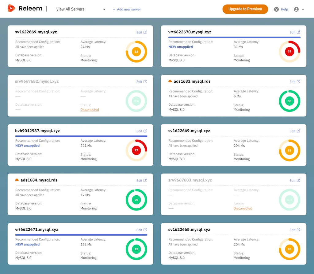Screen dimensions: 314x274
Task: Click Disconnected status on srv9667682.mysql.xyz
Action: pyautogui.click(x=90, y=110)
